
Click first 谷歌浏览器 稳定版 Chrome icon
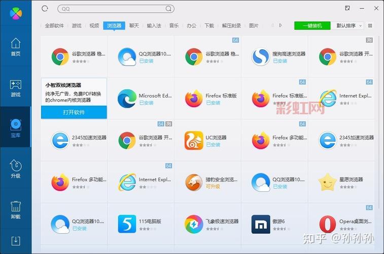60,56
